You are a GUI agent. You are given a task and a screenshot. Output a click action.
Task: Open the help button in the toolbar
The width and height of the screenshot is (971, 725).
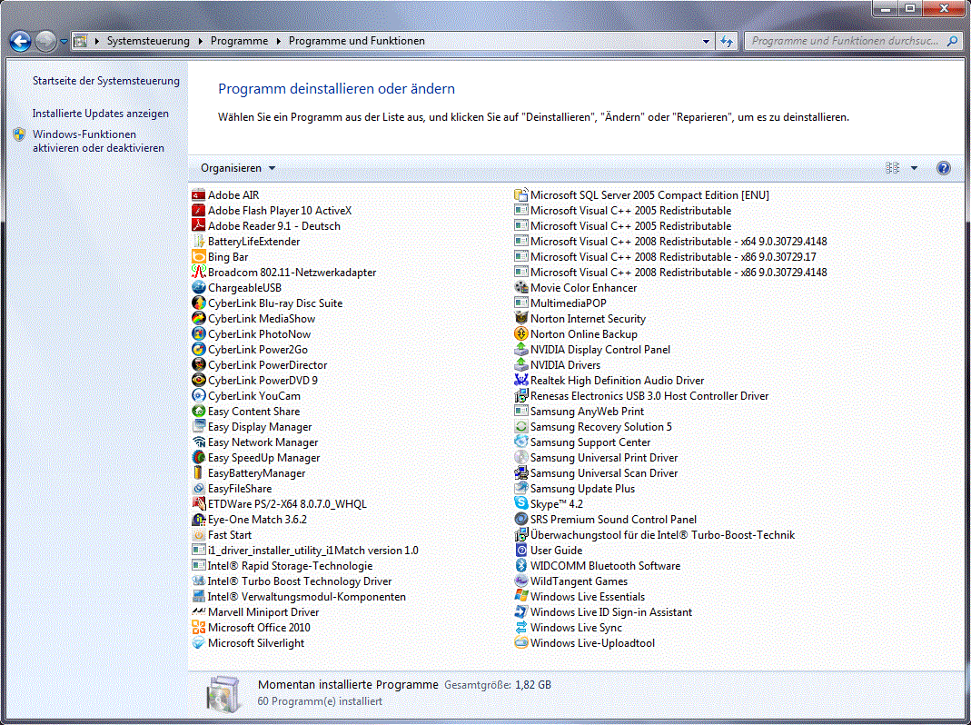[943, 168]
